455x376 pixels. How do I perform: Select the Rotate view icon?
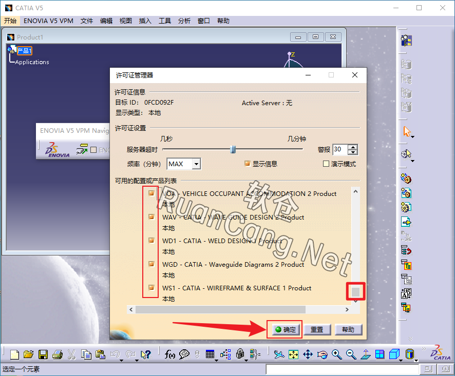[x=322, y=354]
